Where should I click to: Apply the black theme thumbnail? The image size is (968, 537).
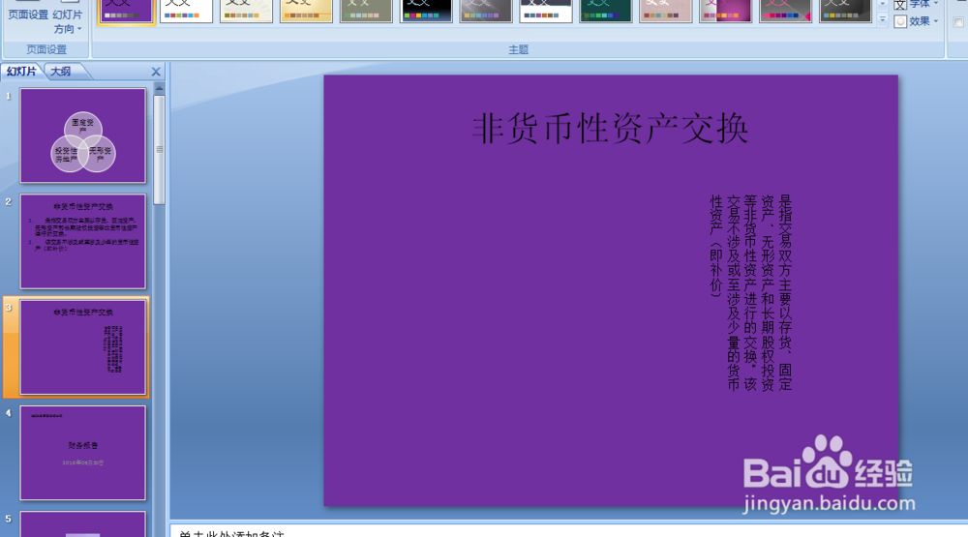click(x=426, y=11)
